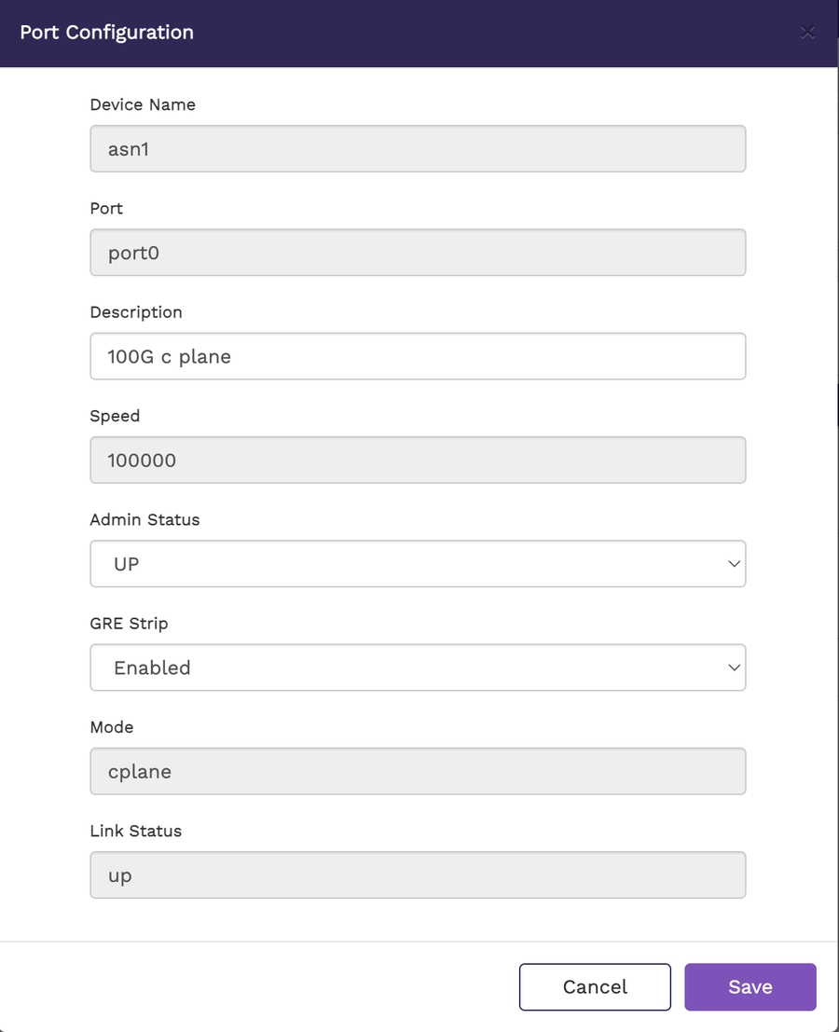Click the Port Configuration title text
This screenshot has height=1032, width=839.
click(107, 33)
